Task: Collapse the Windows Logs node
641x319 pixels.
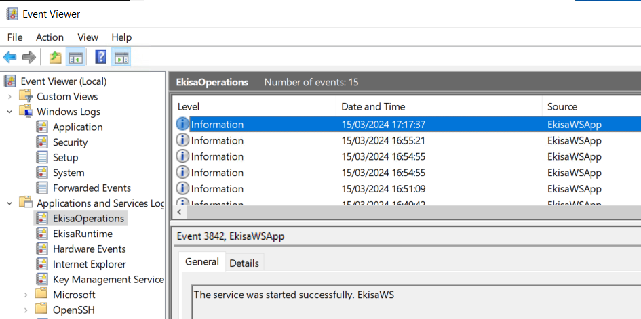Action: tap(9, 112)
